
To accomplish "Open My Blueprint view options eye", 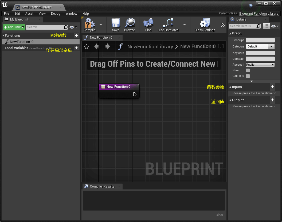I will tap(73, 27).
